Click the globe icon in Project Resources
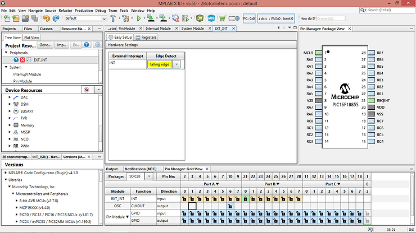The image size is (416, 233). tap(98, 45)
